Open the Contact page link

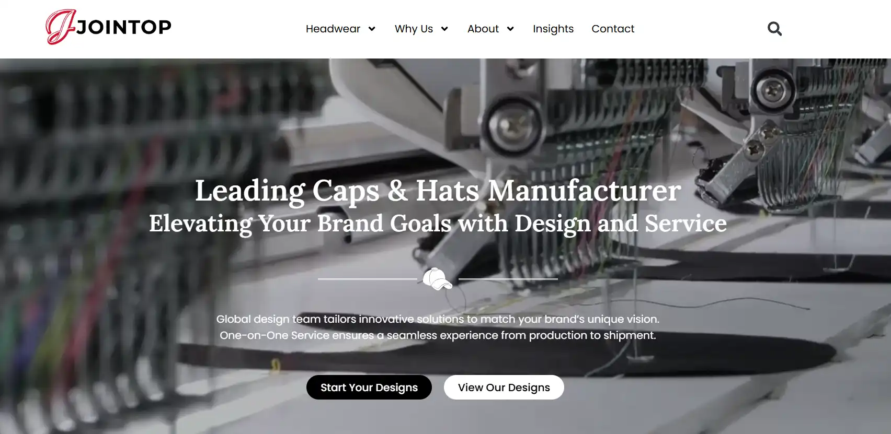(613, 29)
